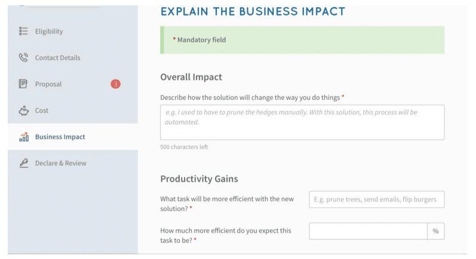The height and width of the screenshot is (259, 476).
Task: Click the Eligibility checklist icon
Action: [23, 31]
